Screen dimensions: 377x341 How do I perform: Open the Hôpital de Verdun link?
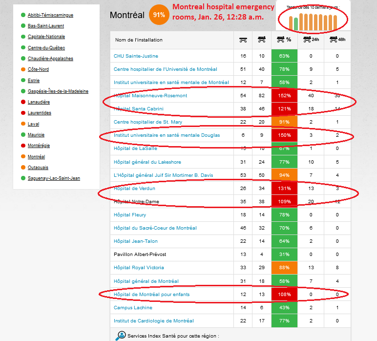coord(134,189)
